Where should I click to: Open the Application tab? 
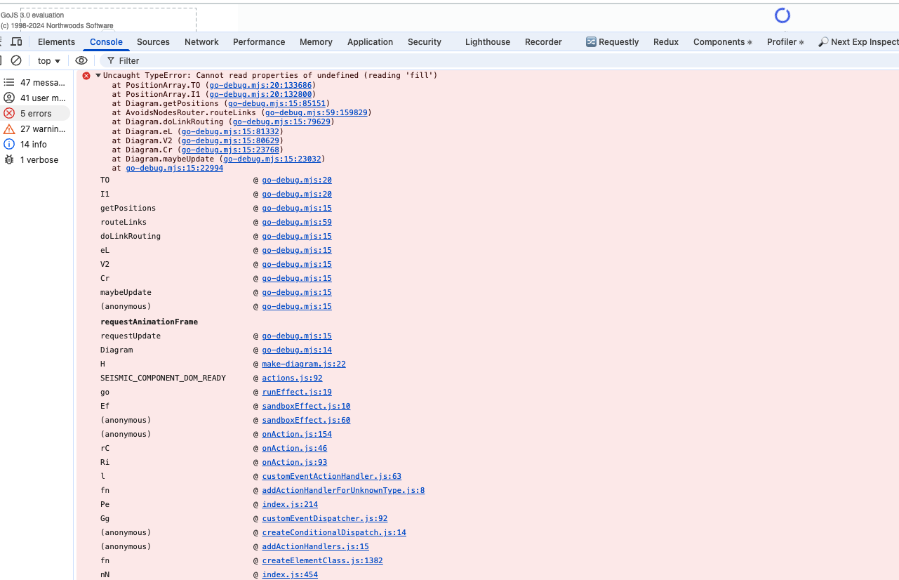(x=370, y=42)
